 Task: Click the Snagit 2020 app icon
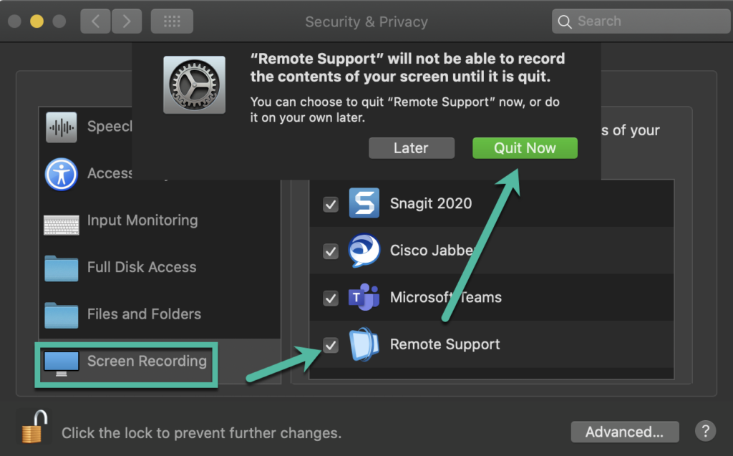[x=364, y=204]
